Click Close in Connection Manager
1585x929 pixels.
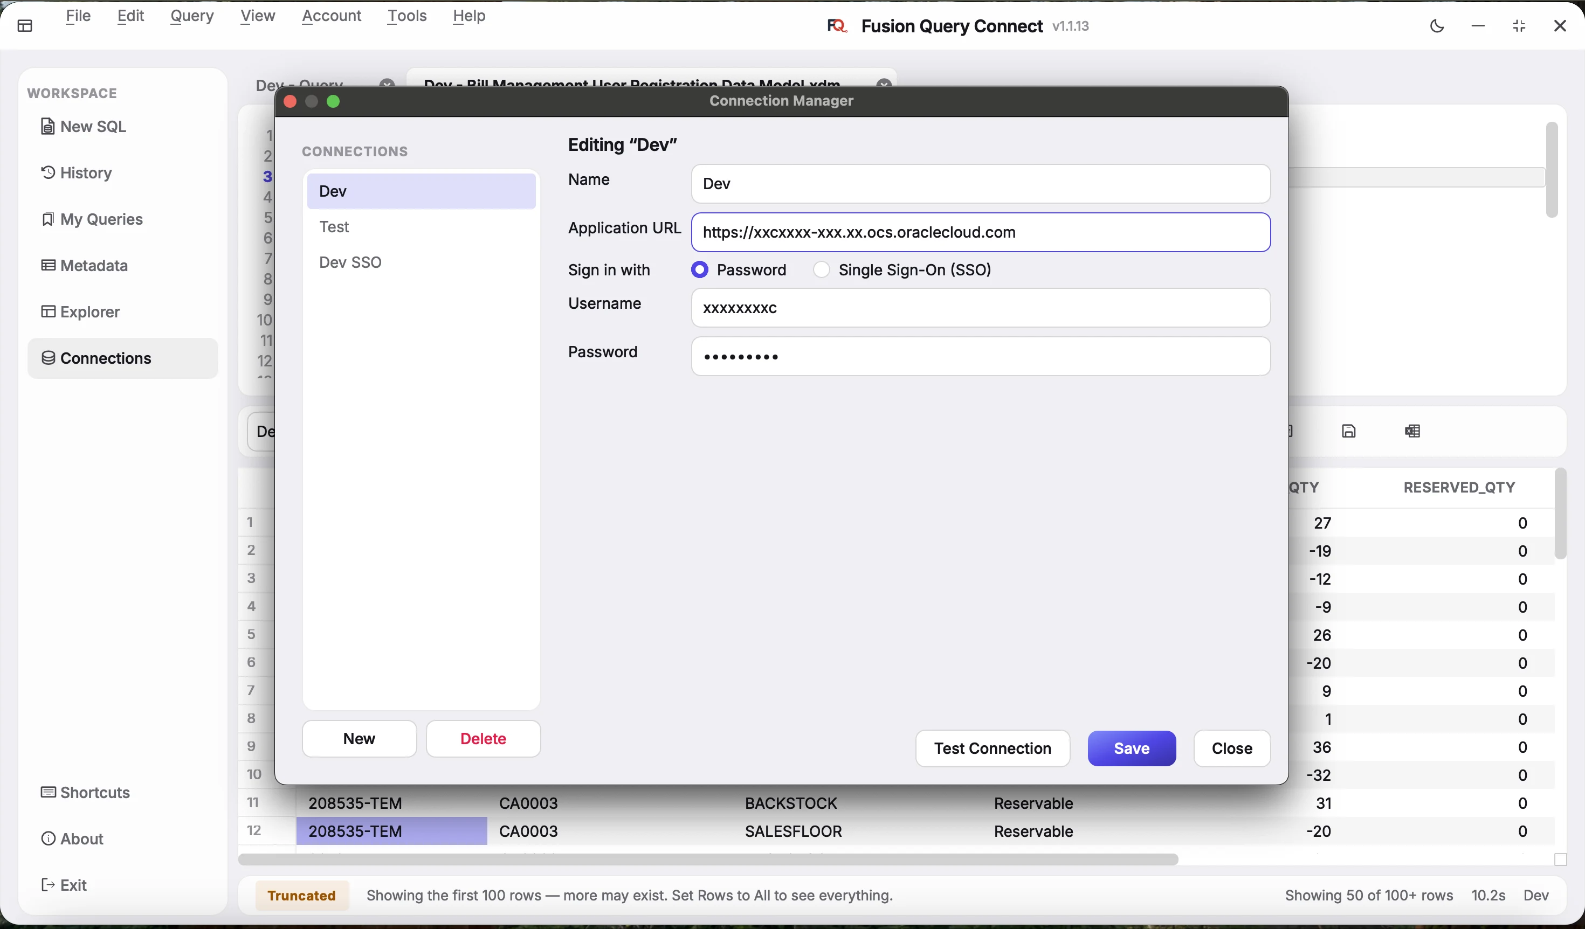click(1233, 749)
